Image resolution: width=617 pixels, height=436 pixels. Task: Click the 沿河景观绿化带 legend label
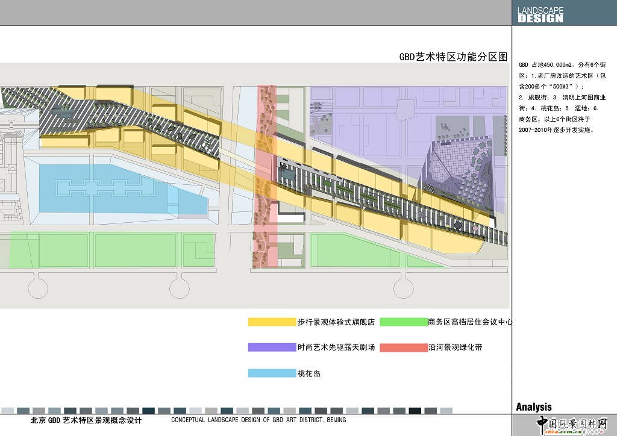[x=455, y=347]
